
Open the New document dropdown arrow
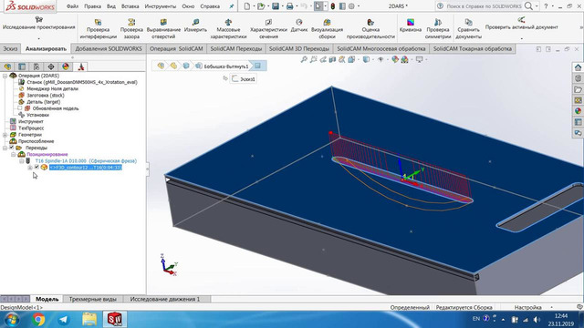coord(254,6)
